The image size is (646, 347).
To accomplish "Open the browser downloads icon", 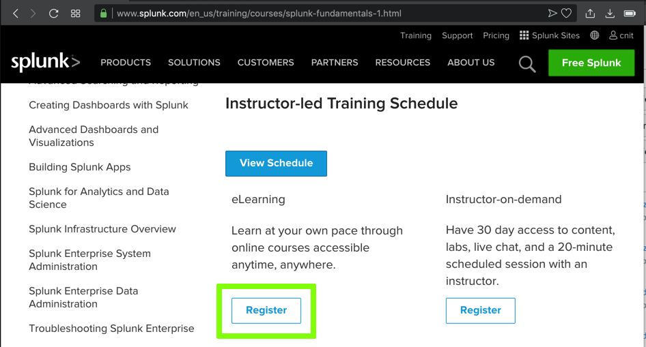I will pyautogui.click(x=610, y=13).
